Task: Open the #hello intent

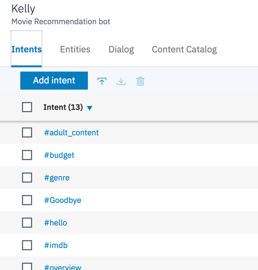Action: click(55, 223)
